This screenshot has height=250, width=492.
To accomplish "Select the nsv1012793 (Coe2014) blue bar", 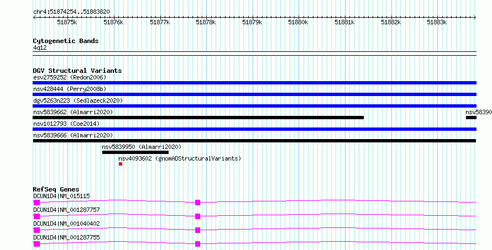I will [x=254, y=129].
